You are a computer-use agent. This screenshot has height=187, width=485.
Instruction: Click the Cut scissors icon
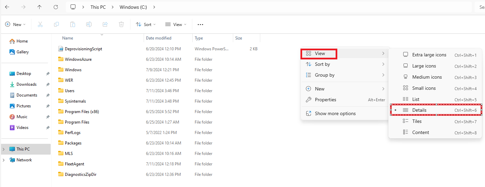click(x=40, y=24)
